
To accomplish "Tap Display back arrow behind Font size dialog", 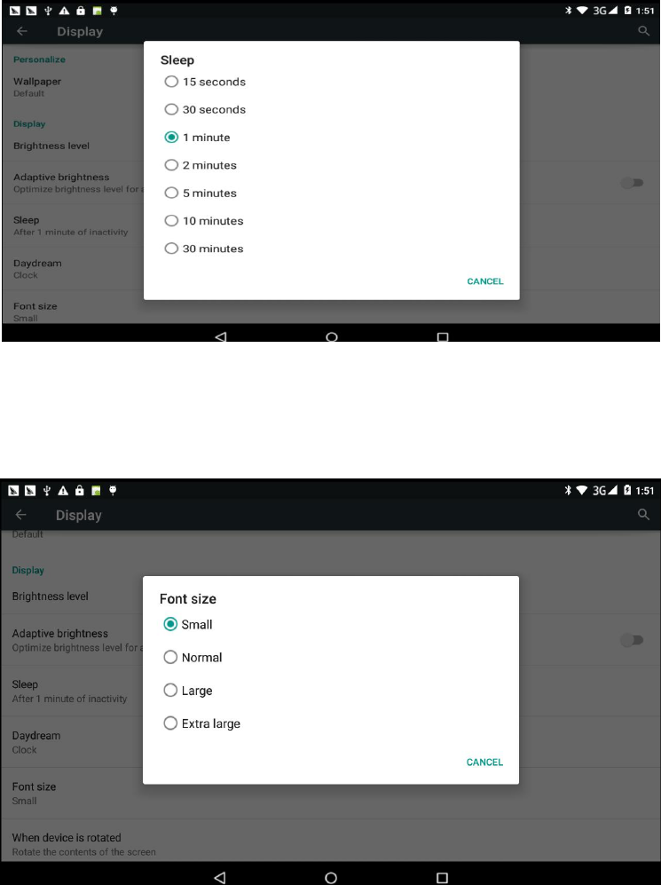I will click(x=21, y=515).
